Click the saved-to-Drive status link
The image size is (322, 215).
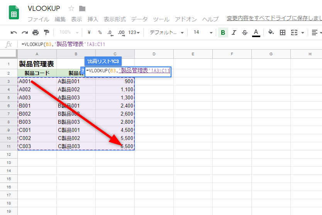[274, 18]
